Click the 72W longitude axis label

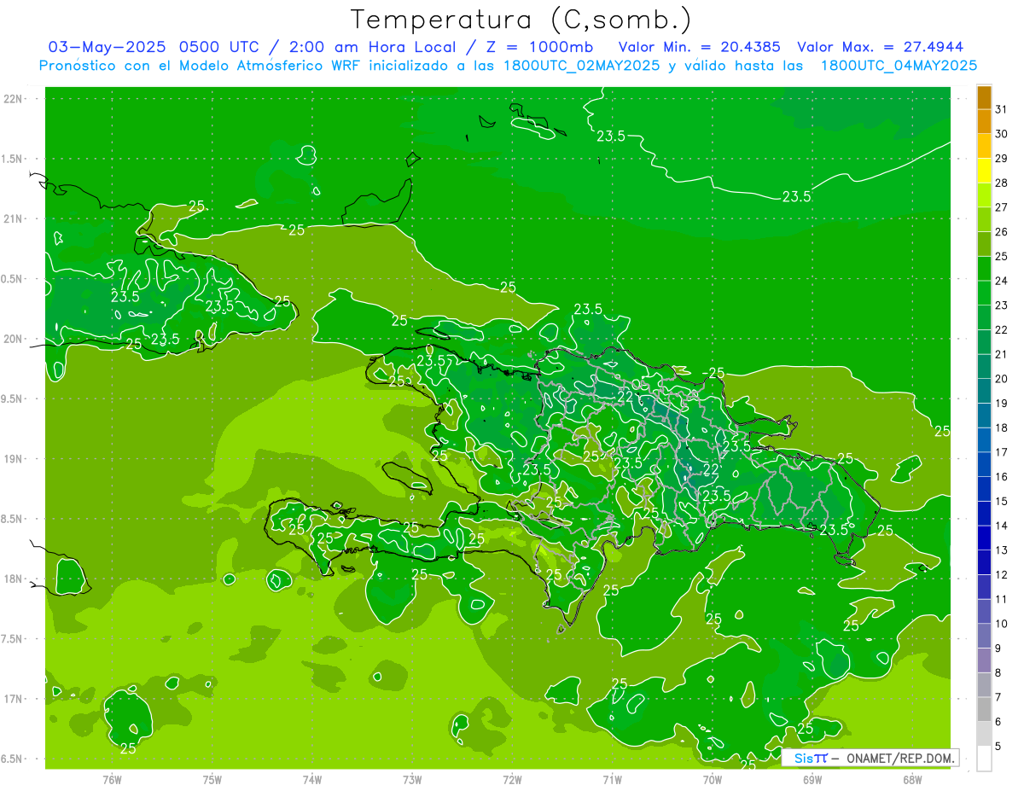[512, 780]
